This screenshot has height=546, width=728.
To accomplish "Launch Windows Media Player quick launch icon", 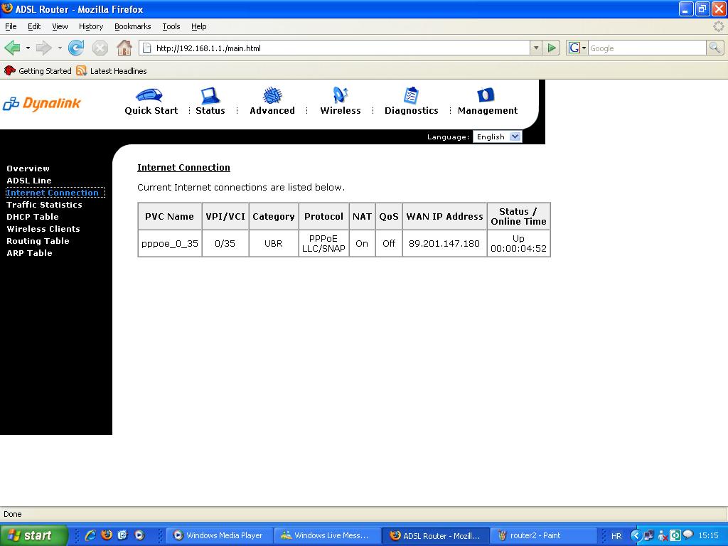I will 139,535.
